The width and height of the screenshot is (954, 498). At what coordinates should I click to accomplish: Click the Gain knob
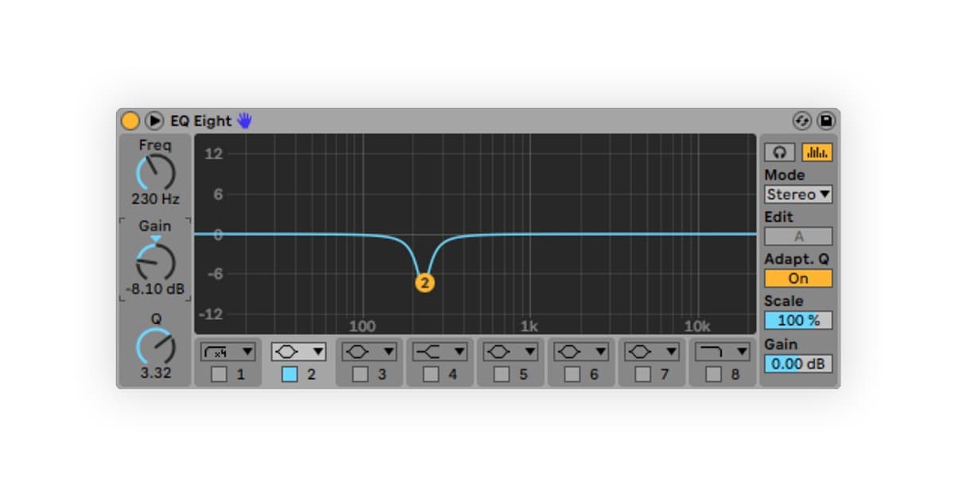point(155,261)
